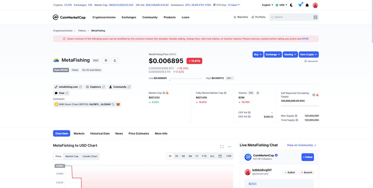This screenshot has width=373, height=188.
Task: Add MetaFishing to watchlist with the star
Action: point(106,60)
